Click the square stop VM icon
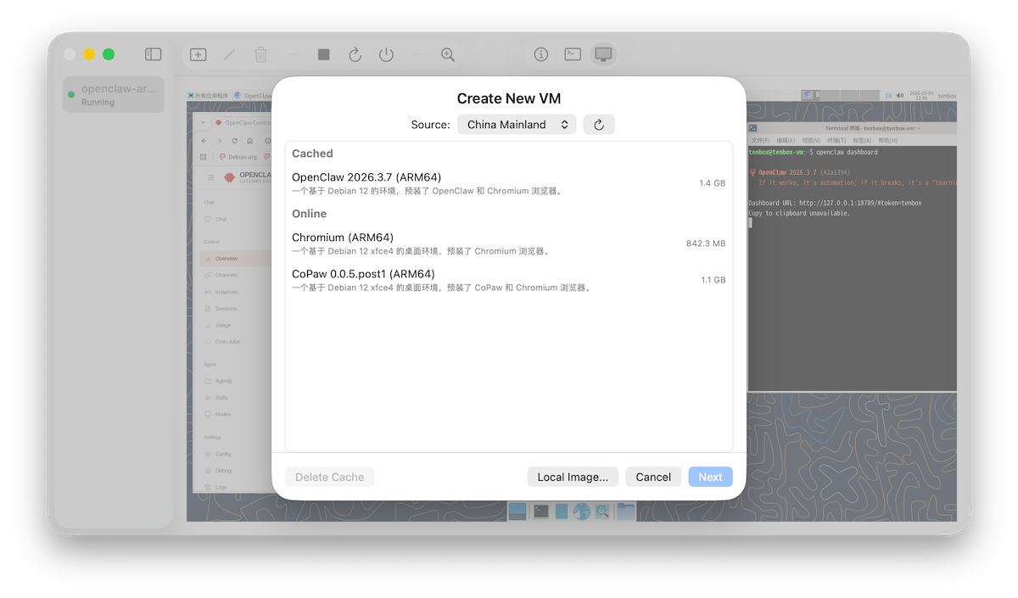 point(323,54)
